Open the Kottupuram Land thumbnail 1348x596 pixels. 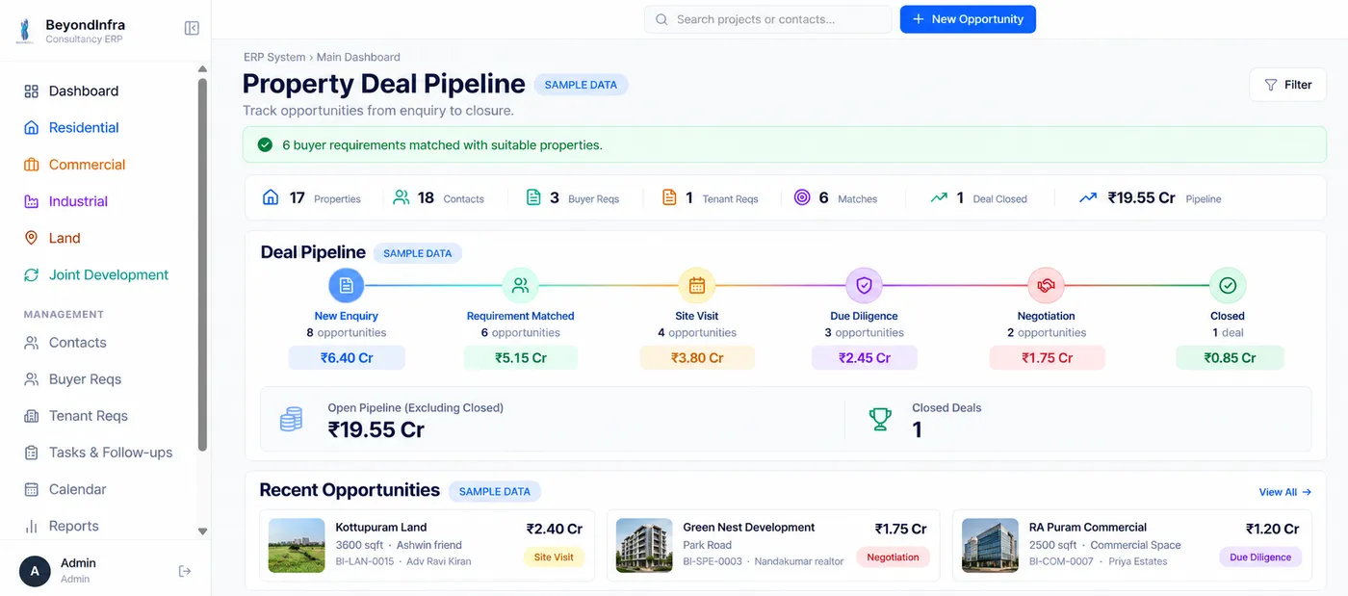pos(297,545)
